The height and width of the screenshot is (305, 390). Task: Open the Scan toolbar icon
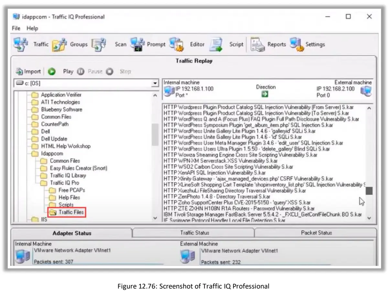(98, 44)
